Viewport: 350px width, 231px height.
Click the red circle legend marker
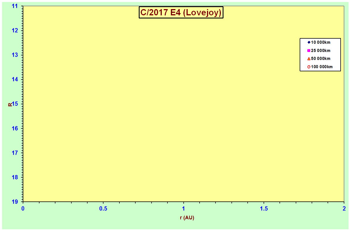309,67
